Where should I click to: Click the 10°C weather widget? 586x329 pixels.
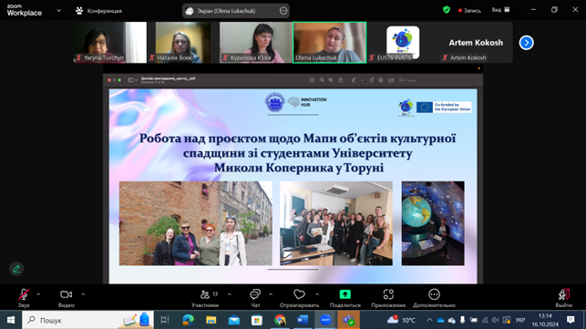click(x=401, y=320)
